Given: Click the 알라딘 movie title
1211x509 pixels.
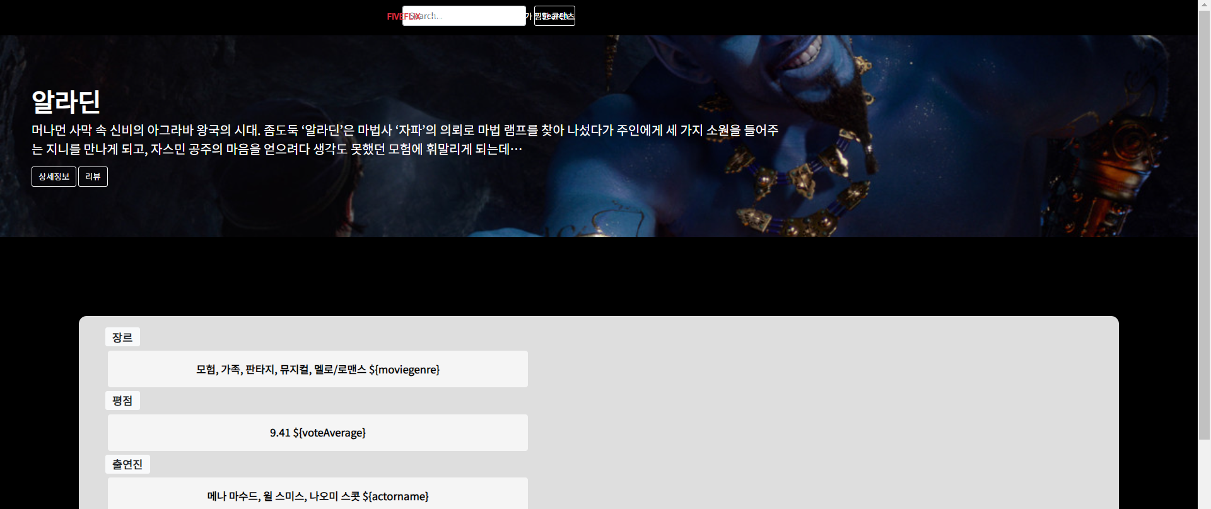Looking at the screenshot, I should click(66, 102).
